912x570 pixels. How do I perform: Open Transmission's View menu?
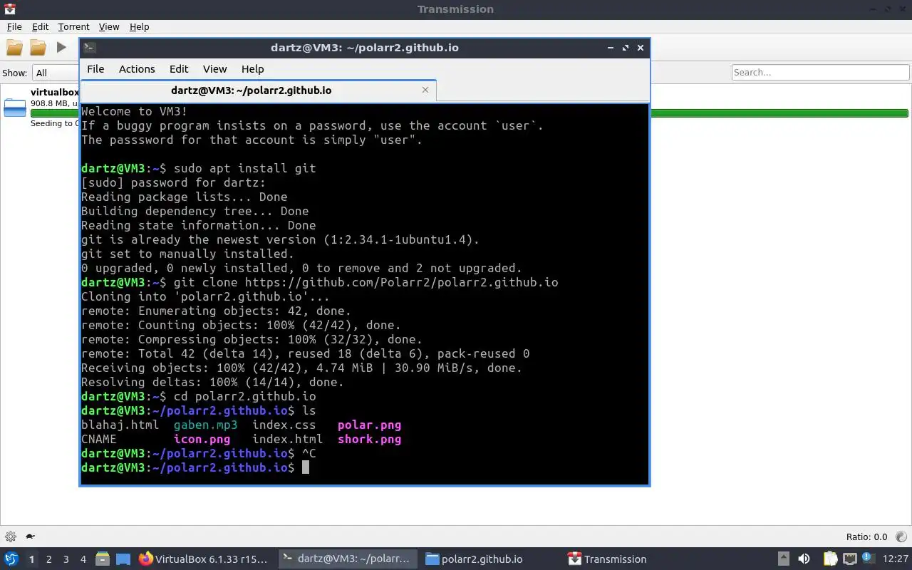click(108, 26)
